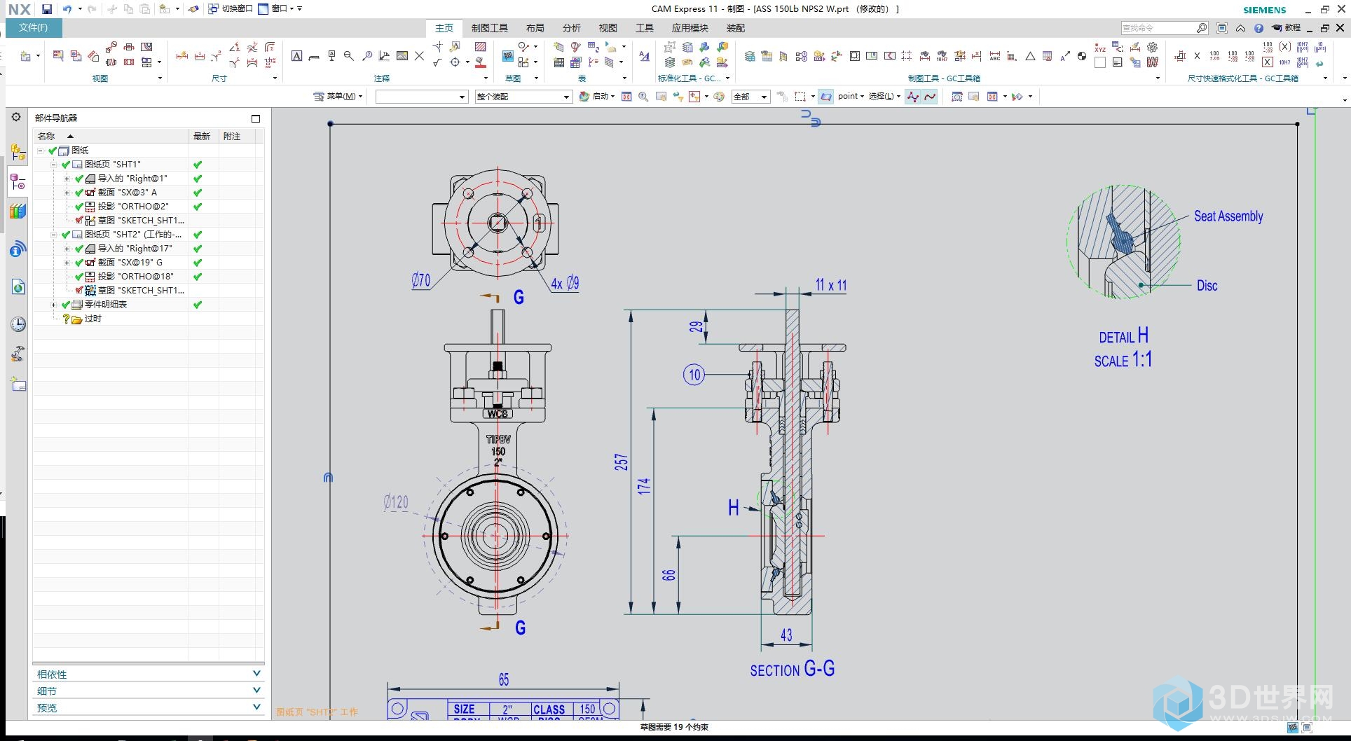
Task: Open the Assembly Navigator sidebar tab
Action: click(18, 152)
